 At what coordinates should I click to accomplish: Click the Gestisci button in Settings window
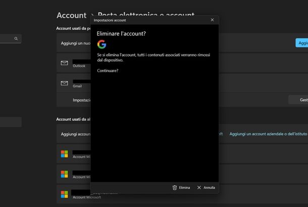[x=298, y=100]
